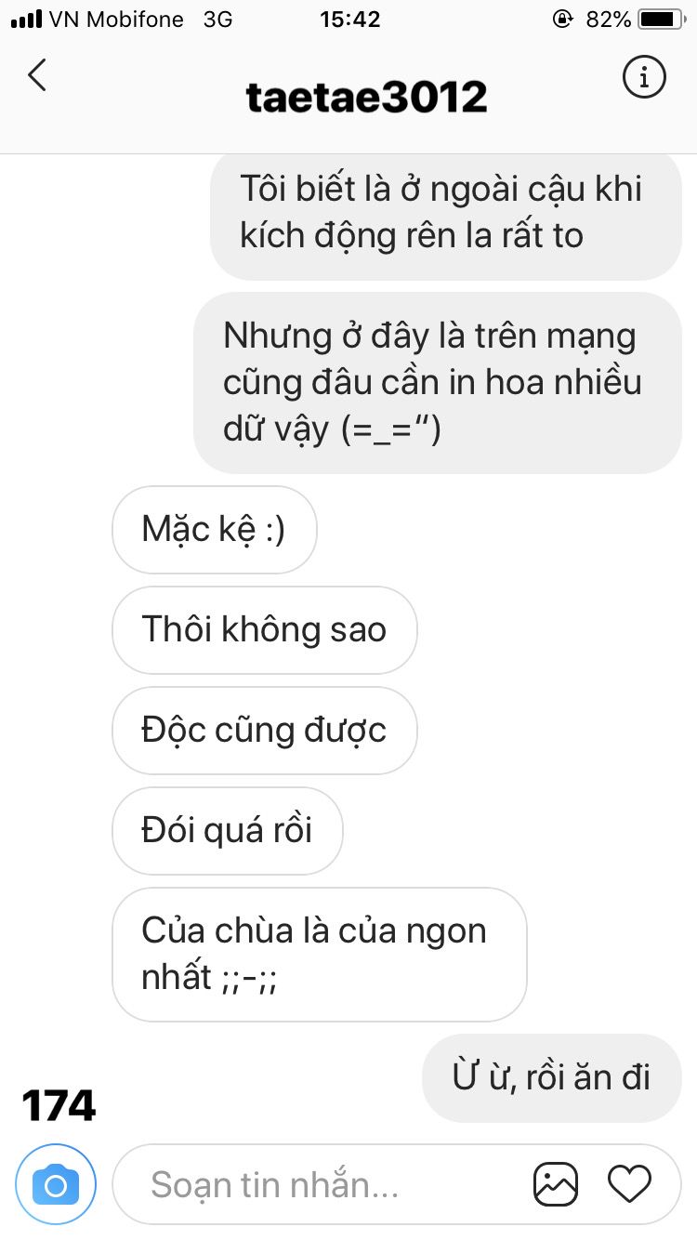The width and height of the screenshot is (697, 1240).
Task: Tap the 174 counter label
Action: tap(59, 1106)
